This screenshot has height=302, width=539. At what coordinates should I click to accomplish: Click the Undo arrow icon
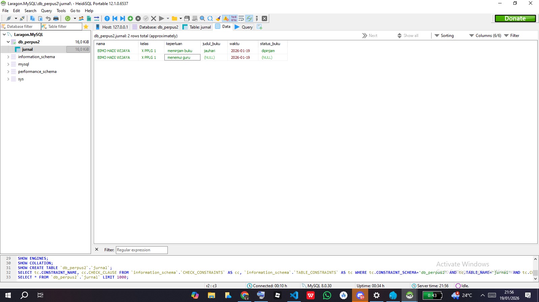point(48,18)
